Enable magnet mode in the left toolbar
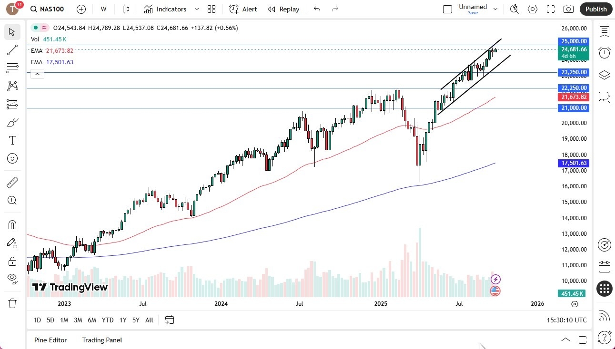Screen dimensions: 615x349 pyautogui.click(x=12, y=224)
